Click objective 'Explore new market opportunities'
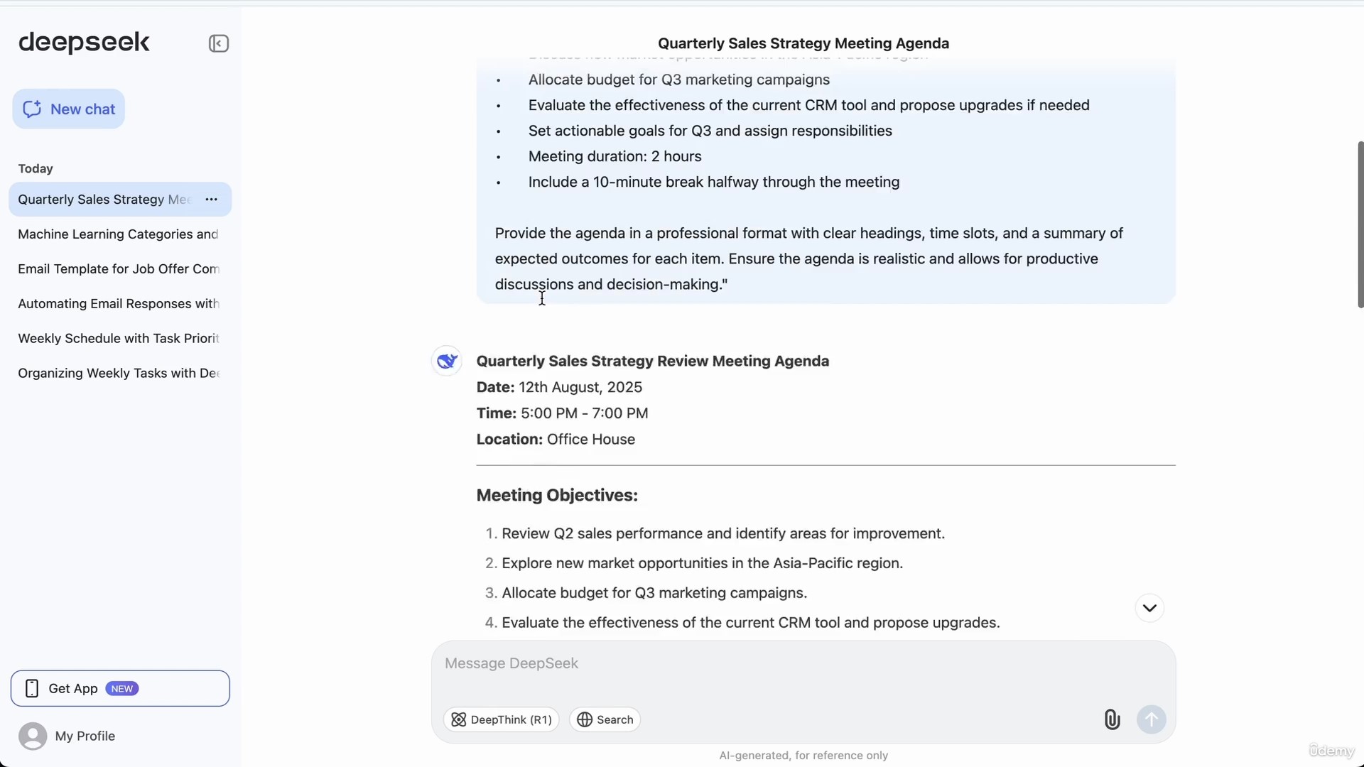 point(702,563)
